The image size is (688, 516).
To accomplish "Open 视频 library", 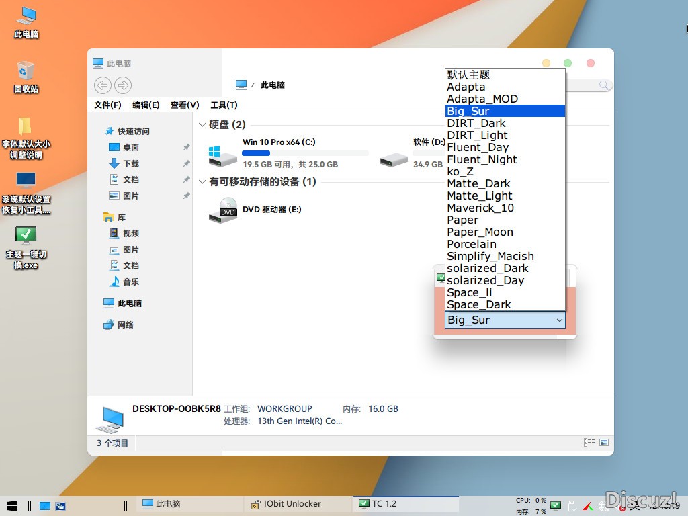I will pyautogui.click(x=124, y=233).
